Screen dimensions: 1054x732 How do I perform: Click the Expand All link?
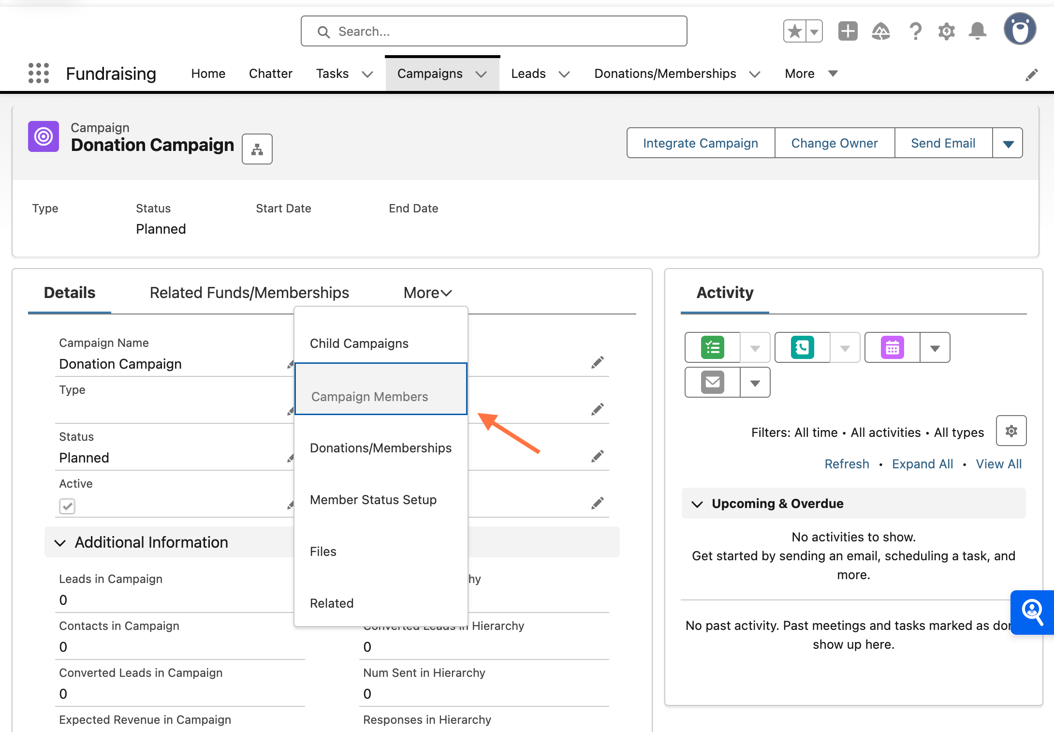(x=922, y=464)
